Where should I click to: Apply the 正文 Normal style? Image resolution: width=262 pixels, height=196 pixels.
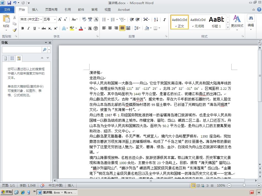tap(179, 22)
